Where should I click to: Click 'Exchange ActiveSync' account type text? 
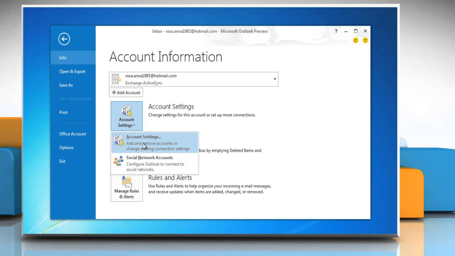pos(144,83)
